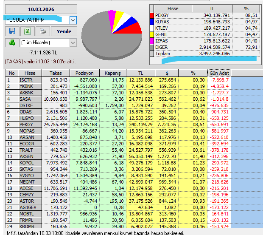Click the Toplam value 3.997.246.086
The image size is (263, 235).
coord(214,54)
